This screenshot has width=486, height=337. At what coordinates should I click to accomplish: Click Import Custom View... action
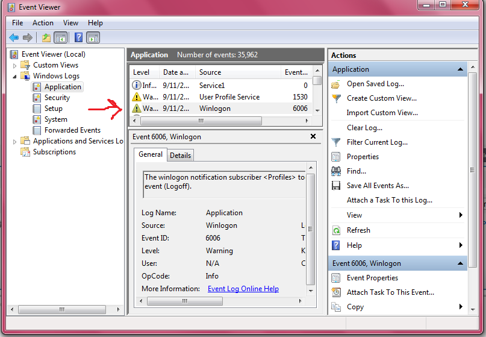(x=382, y=113)
